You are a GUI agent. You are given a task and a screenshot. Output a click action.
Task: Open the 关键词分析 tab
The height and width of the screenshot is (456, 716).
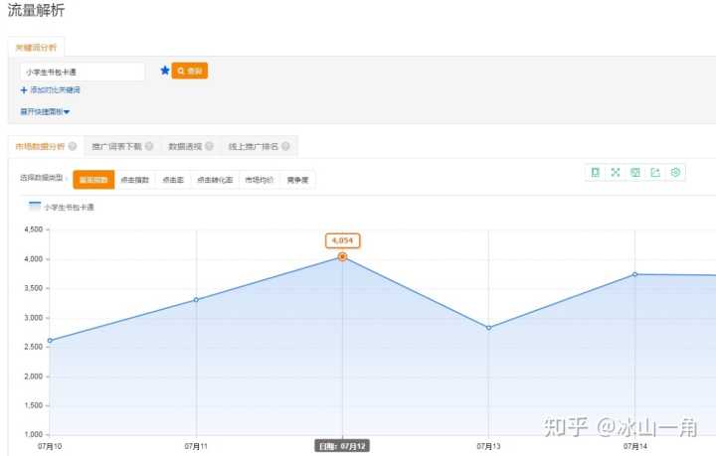35,48
